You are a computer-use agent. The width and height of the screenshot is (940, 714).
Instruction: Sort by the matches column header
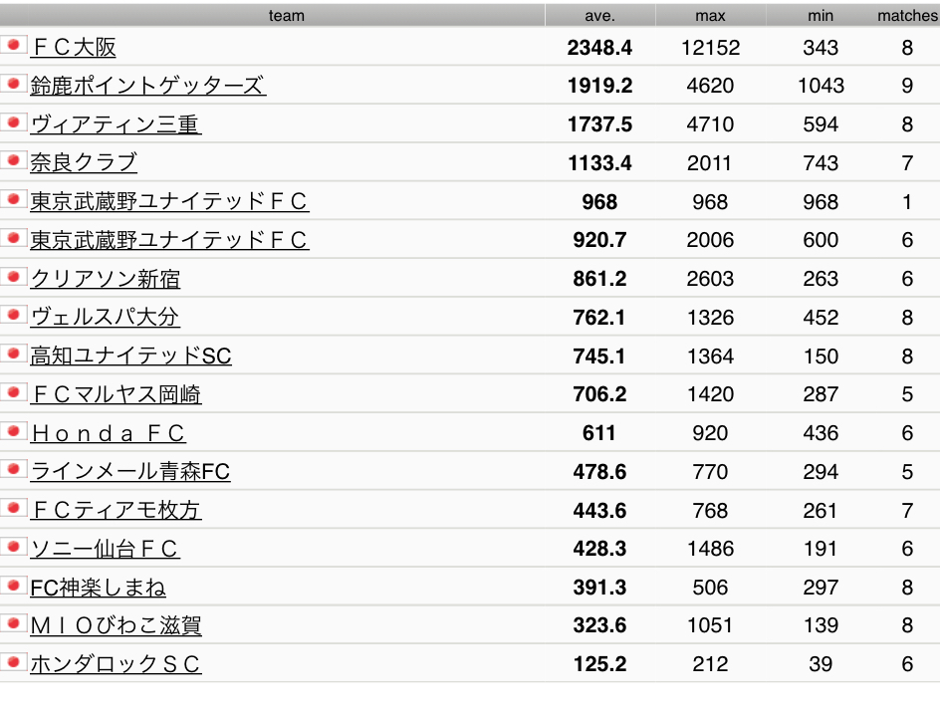click(907, 16)
